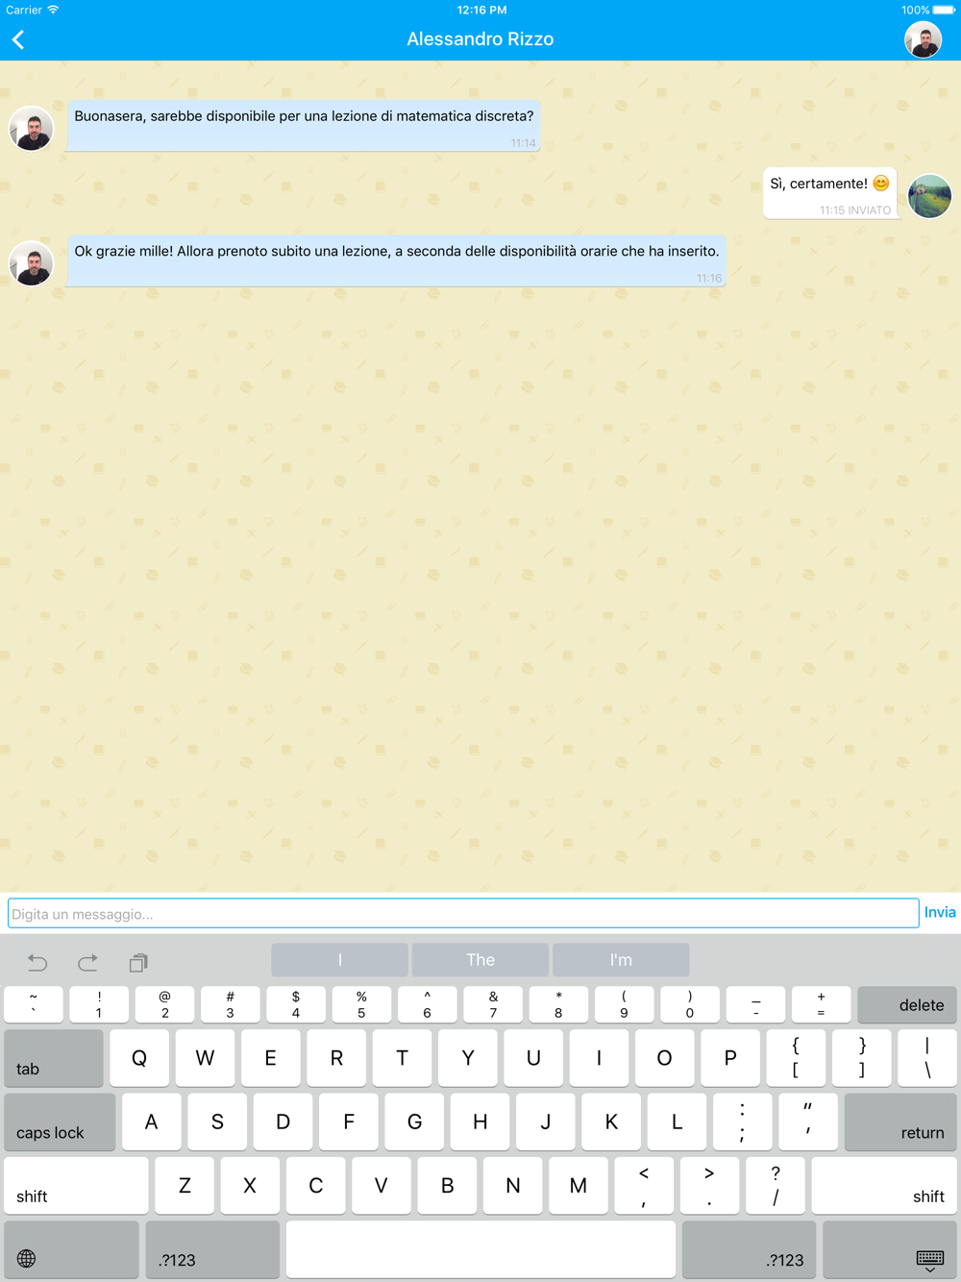Hide keyboard with the dismiss keyboard icon
961x1282 pixels.
(x=890, y=1249)
